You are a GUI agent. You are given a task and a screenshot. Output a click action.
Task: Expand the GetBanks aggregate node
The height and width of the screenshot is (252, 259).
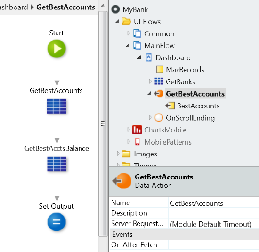click(150, 81)
